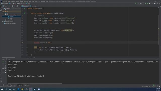Pin tab icon in Run panel
This screenshot has height=91, width=161.
3,71
